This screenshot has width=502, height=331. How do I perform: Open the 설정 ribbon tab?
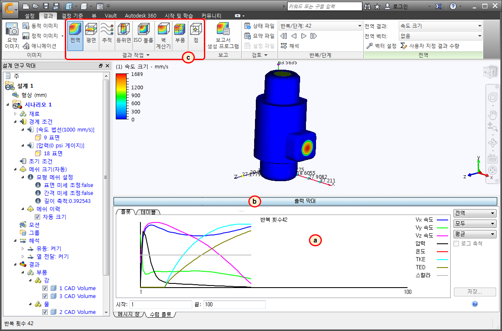tap(30, 16)
